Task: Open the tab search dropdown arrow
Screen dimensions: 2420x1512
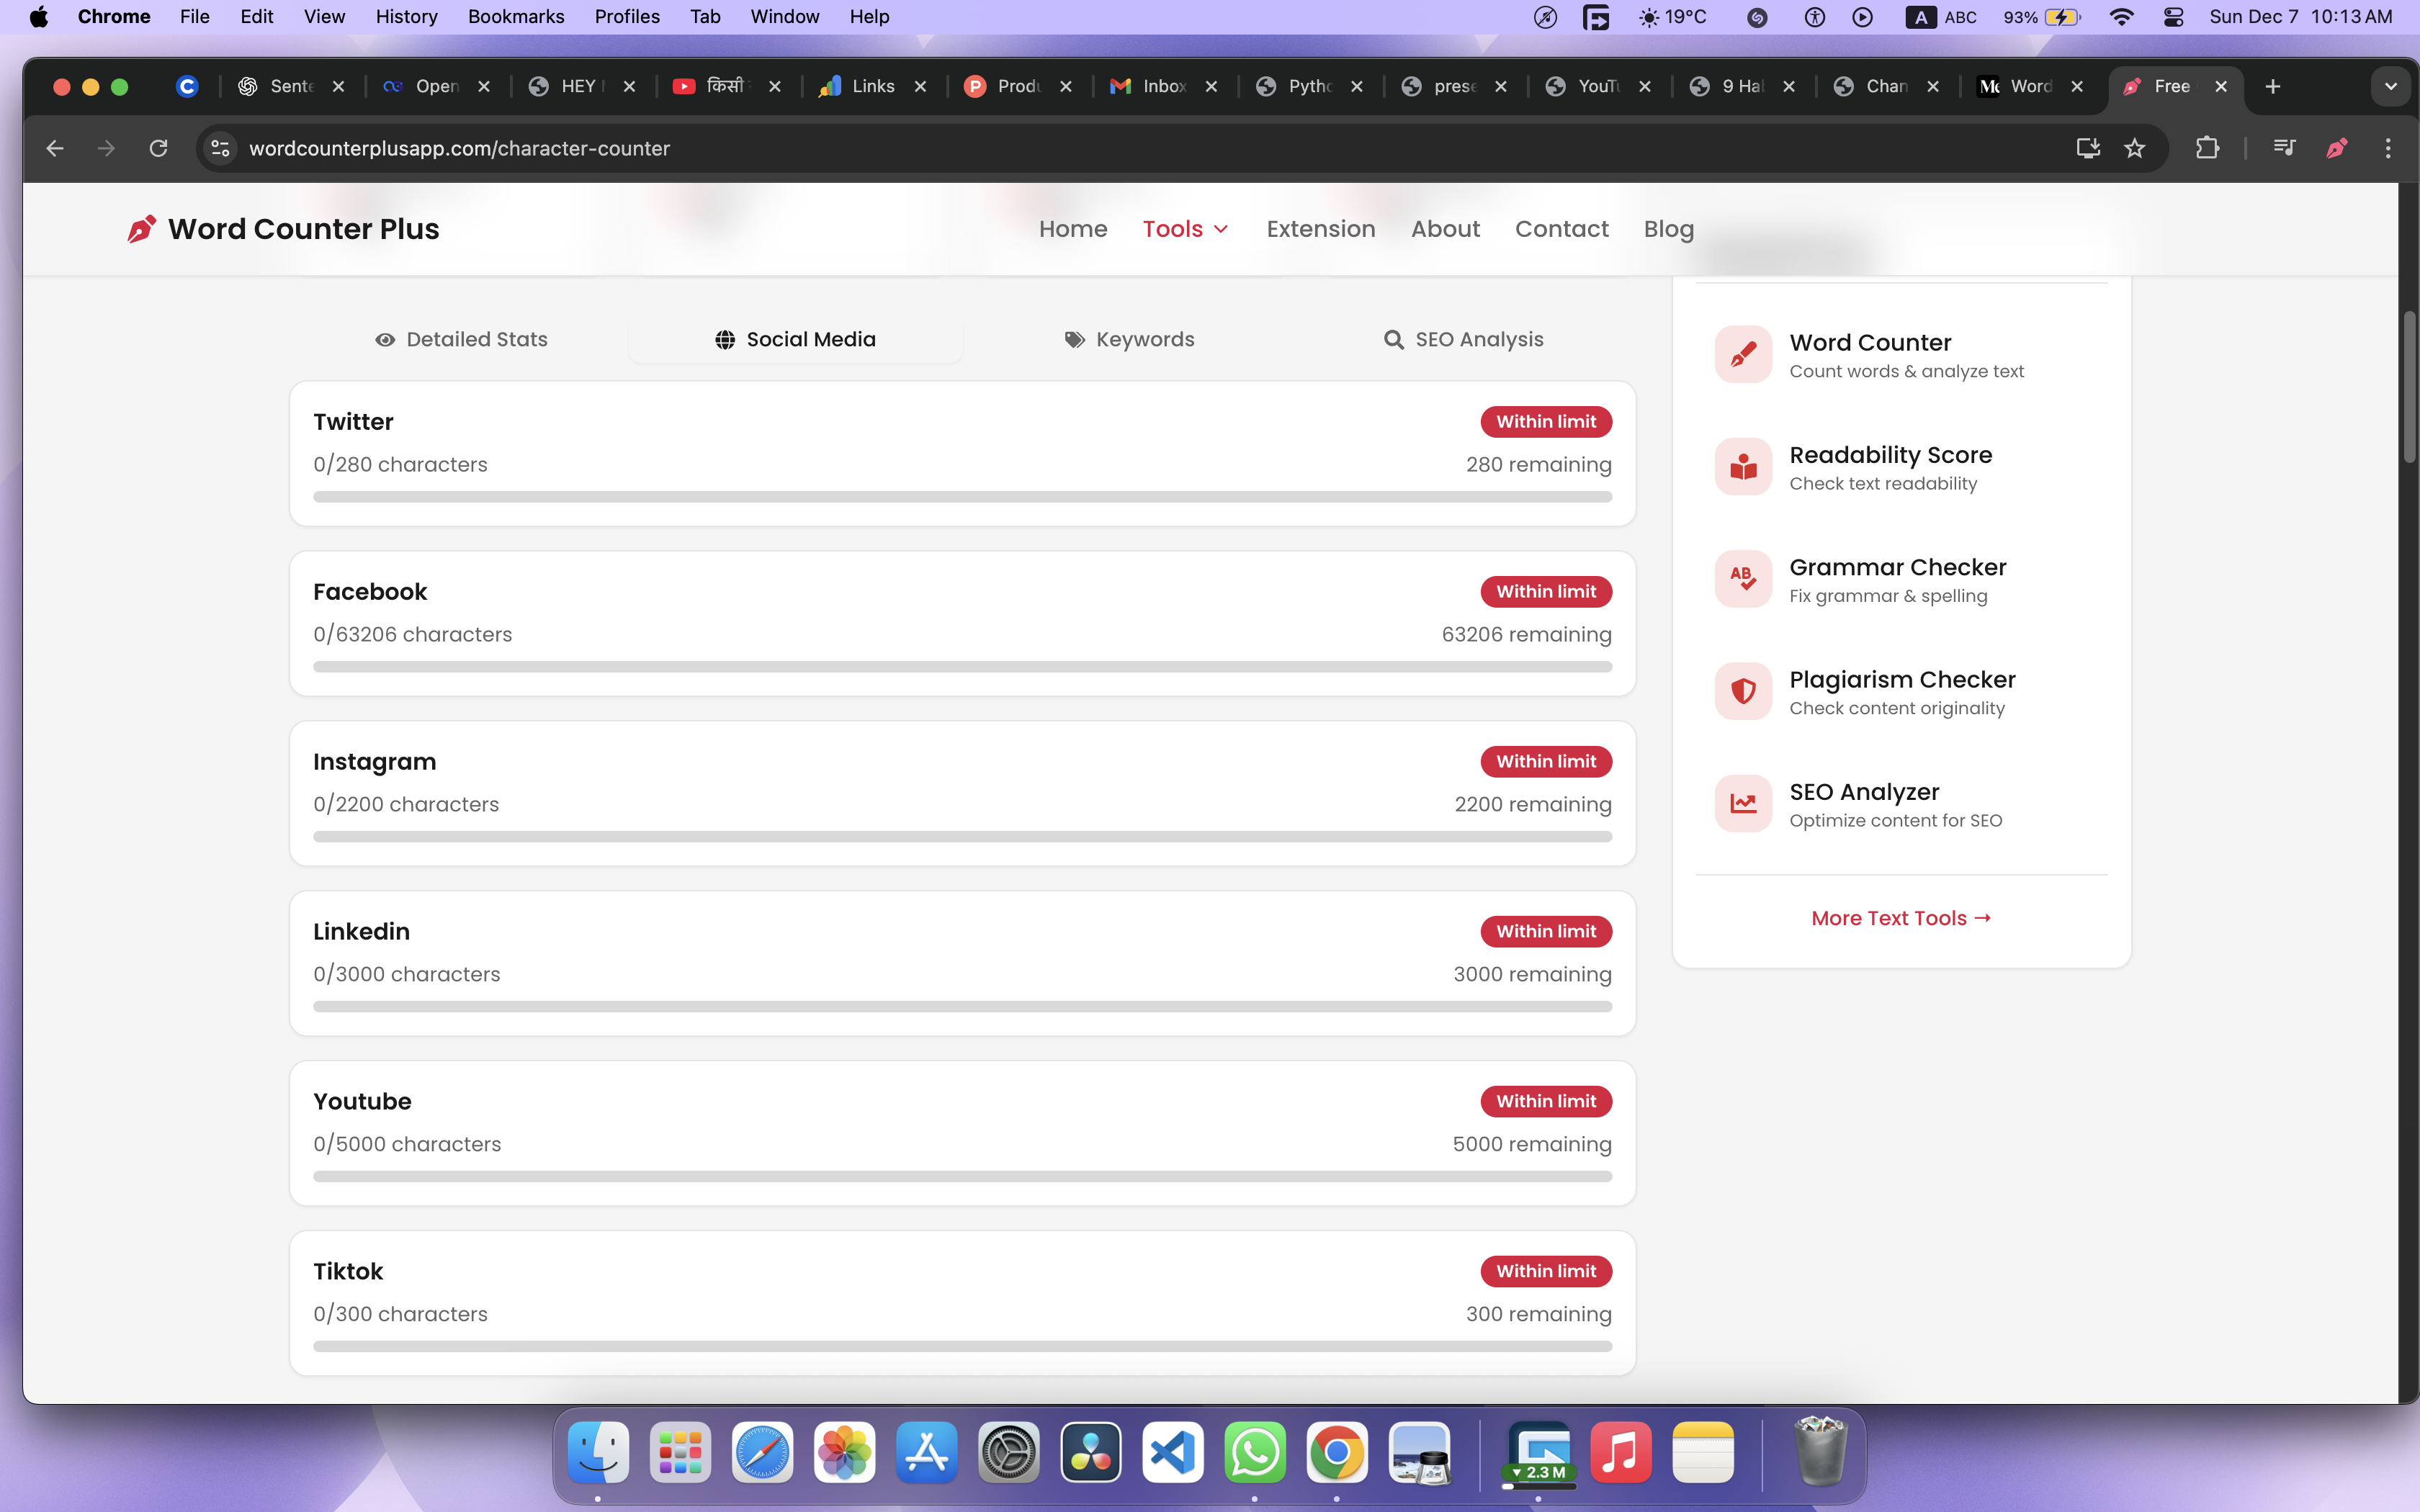Action: 2390,87
